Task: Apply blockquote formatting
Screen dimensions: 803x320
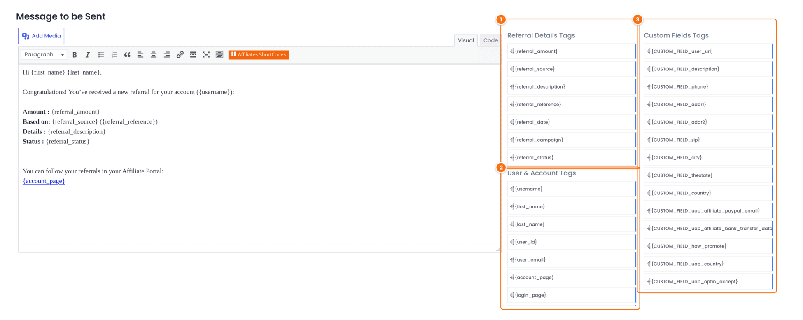Action: [x=127, y=55]
